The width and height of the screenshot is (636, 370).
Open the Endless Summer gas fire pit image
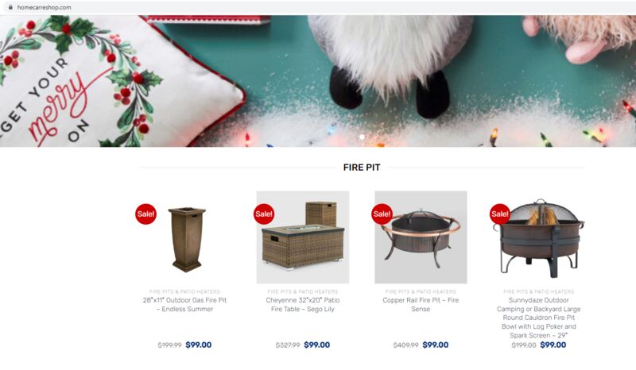tap(187, 237)
